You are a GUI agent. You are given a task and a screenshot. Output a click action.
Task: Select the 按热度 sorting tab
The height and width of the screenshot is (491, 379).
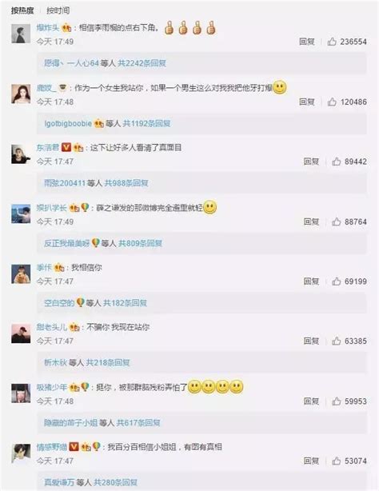pyautogui.click(x=22, y=10)
